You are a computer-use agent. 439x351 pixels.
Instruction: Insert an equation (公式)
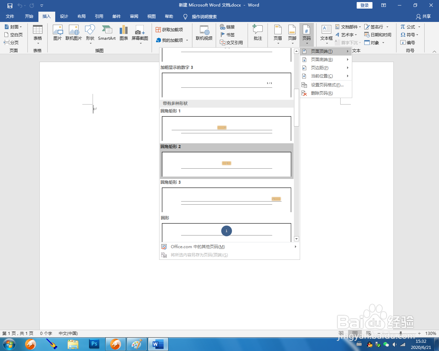408,26
